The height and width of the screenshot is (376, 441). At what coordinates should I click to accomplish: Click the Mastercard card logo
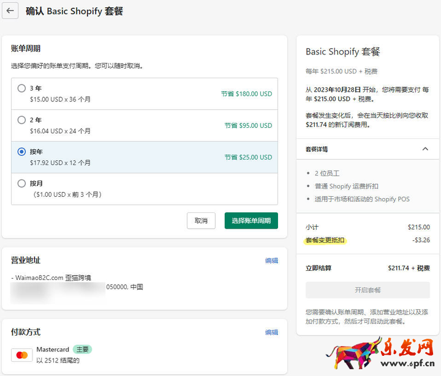pos(22,355)
